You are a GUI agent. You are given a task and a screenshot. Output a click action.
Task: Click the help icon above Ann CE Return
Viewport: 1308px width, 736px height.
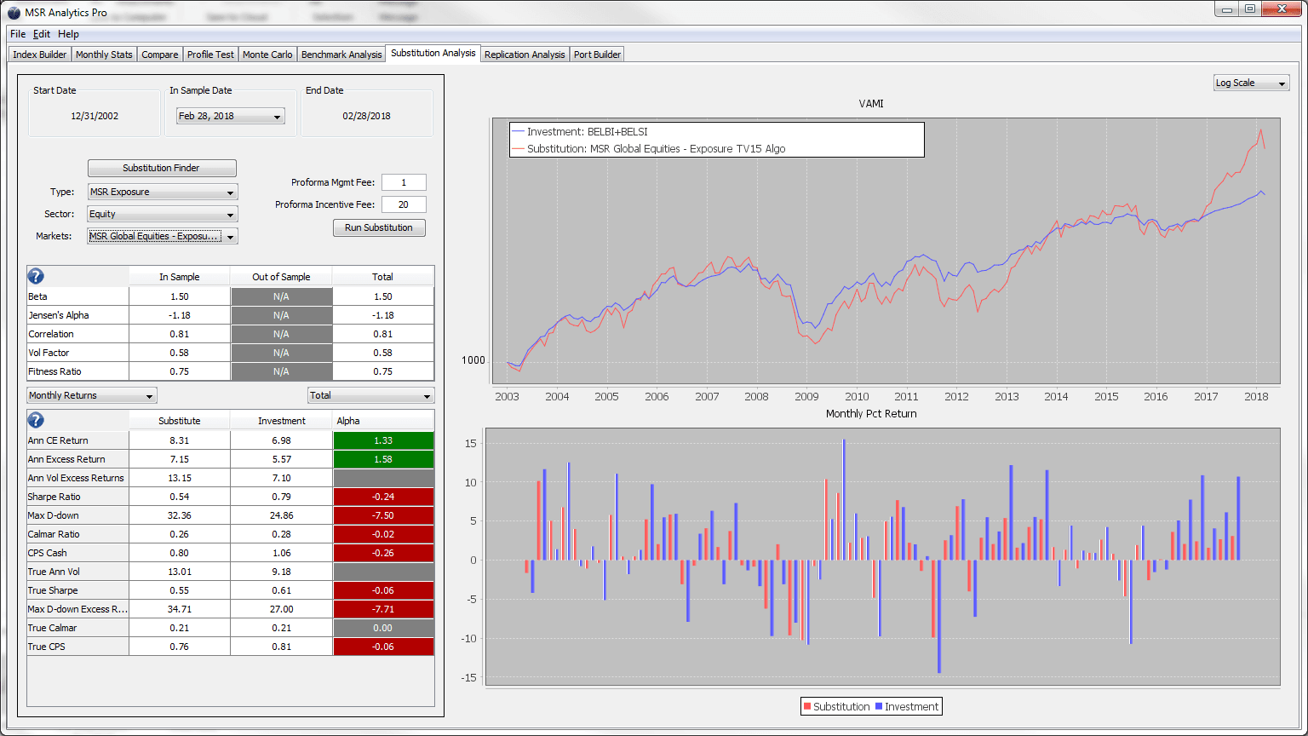pos(36,420)
